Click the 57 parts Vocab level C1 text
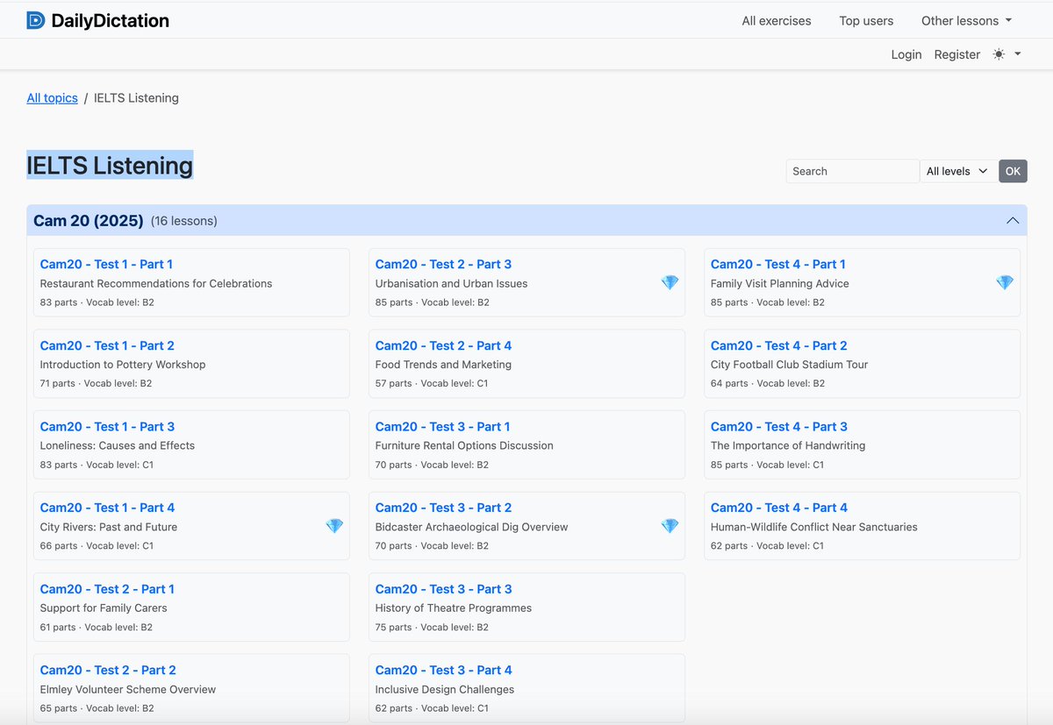 point(431,383)
